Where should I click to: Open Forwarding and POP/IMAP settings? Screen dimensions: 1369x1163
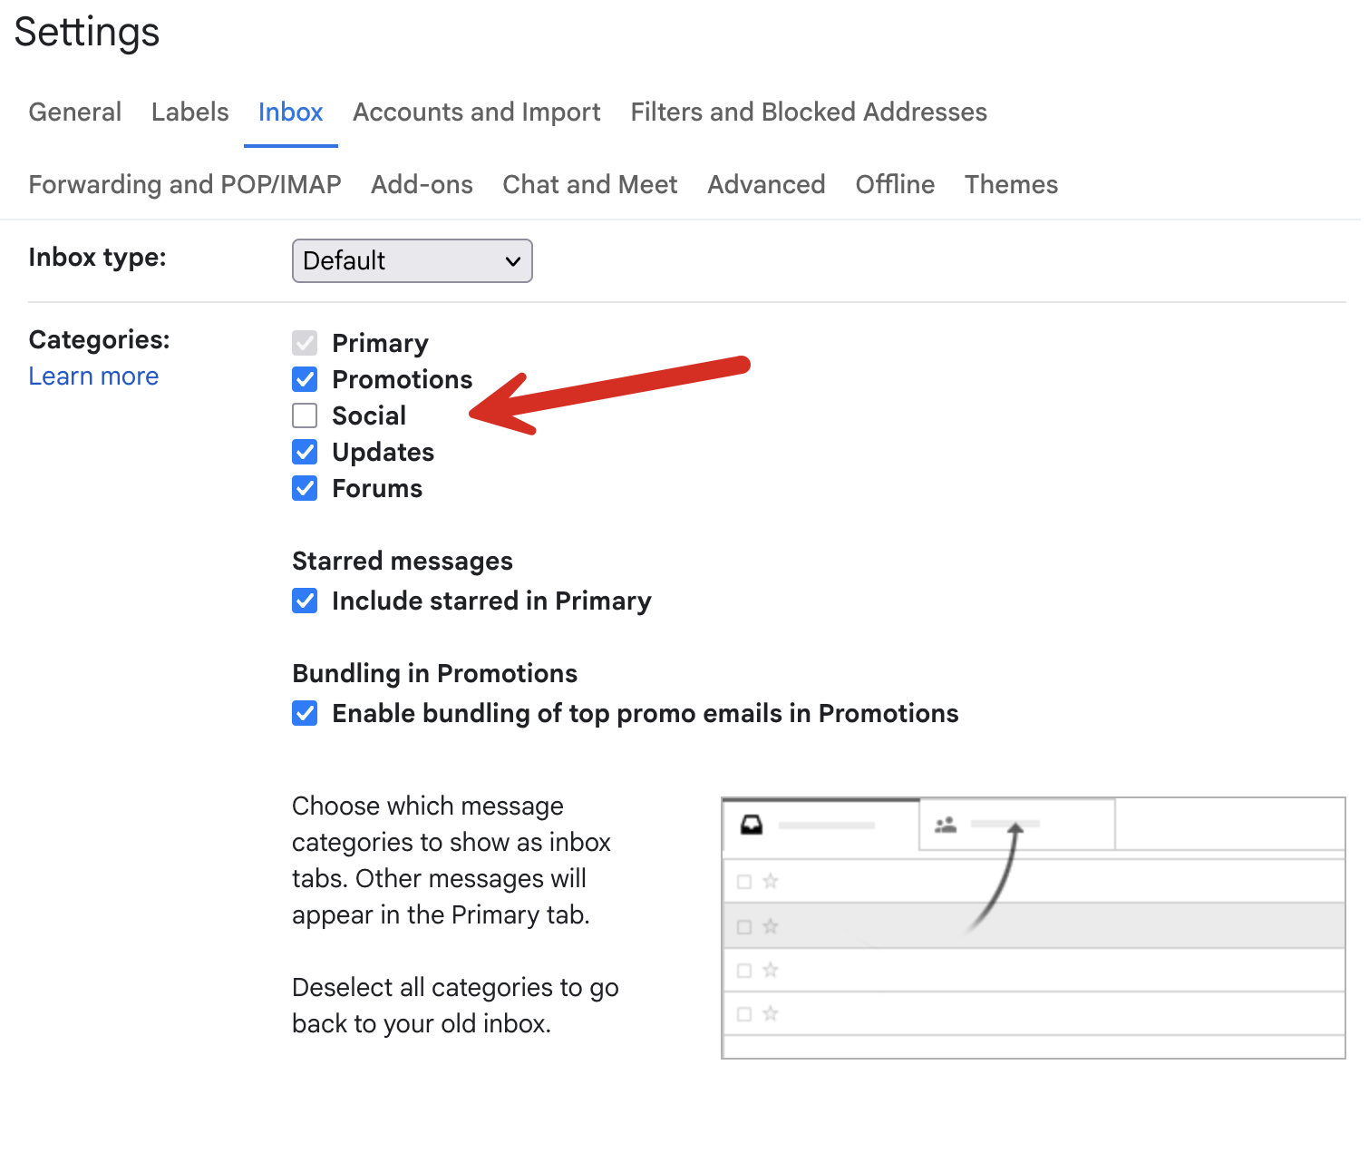coord(185,185)
